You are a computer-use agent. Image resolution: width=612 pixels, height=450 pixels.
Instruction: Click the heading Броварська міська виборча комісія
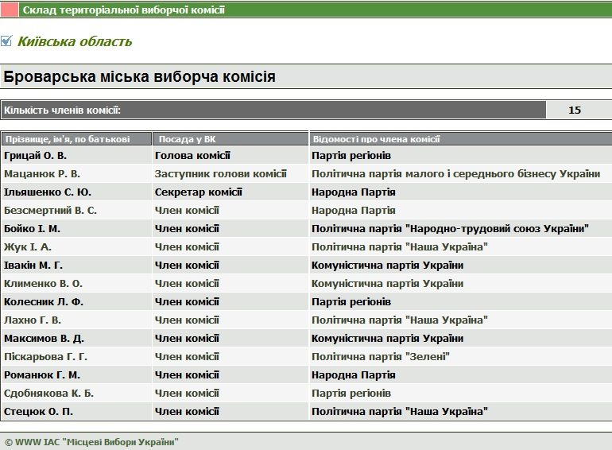140,76
